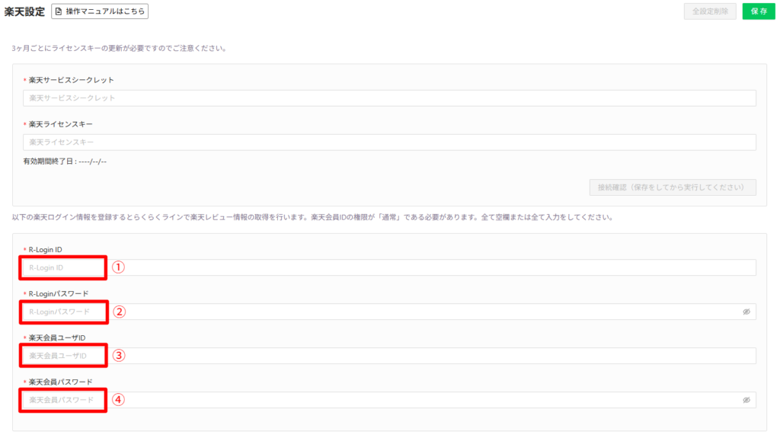Click the document icon on manual button
Image resolution: width=780 pixels, height=438 pixels.
pyautogui.click(x=59, y=11)
